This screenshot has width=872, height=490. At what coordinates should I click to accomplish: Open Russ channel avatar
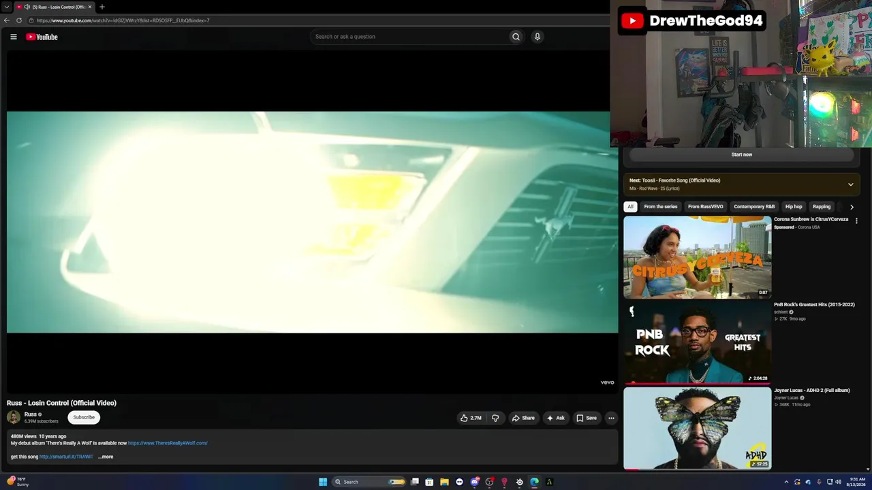[14, 417]
